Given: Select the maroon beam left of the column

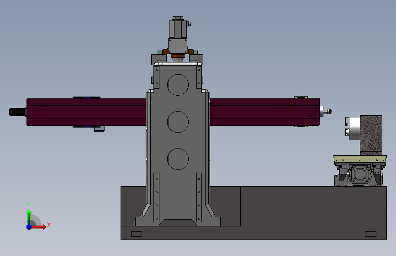Looking at the screenshot, I should point(86,112).
